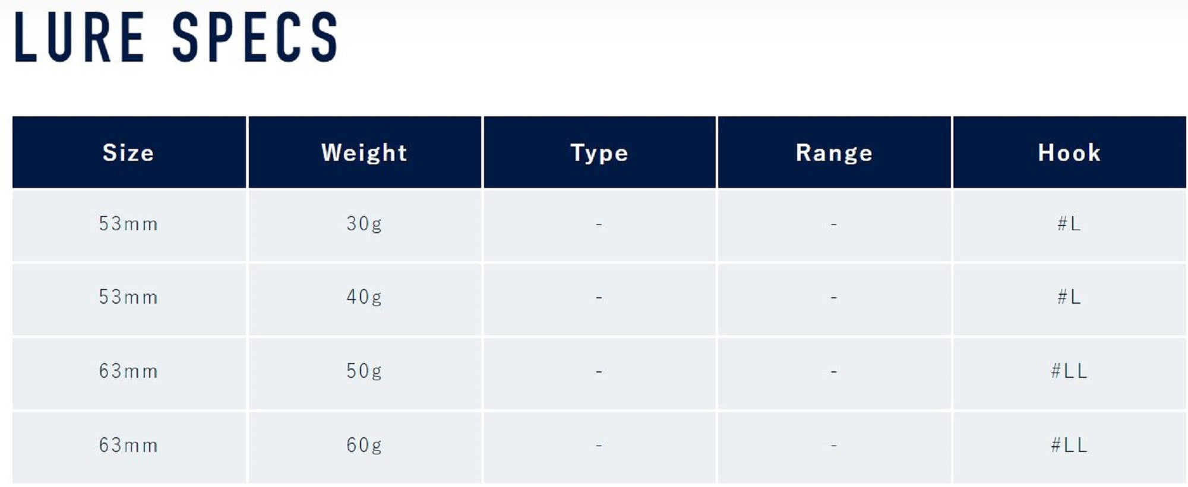Select the #L hook in the 40g row
1188x487 pixels.
click(1069, 297)
